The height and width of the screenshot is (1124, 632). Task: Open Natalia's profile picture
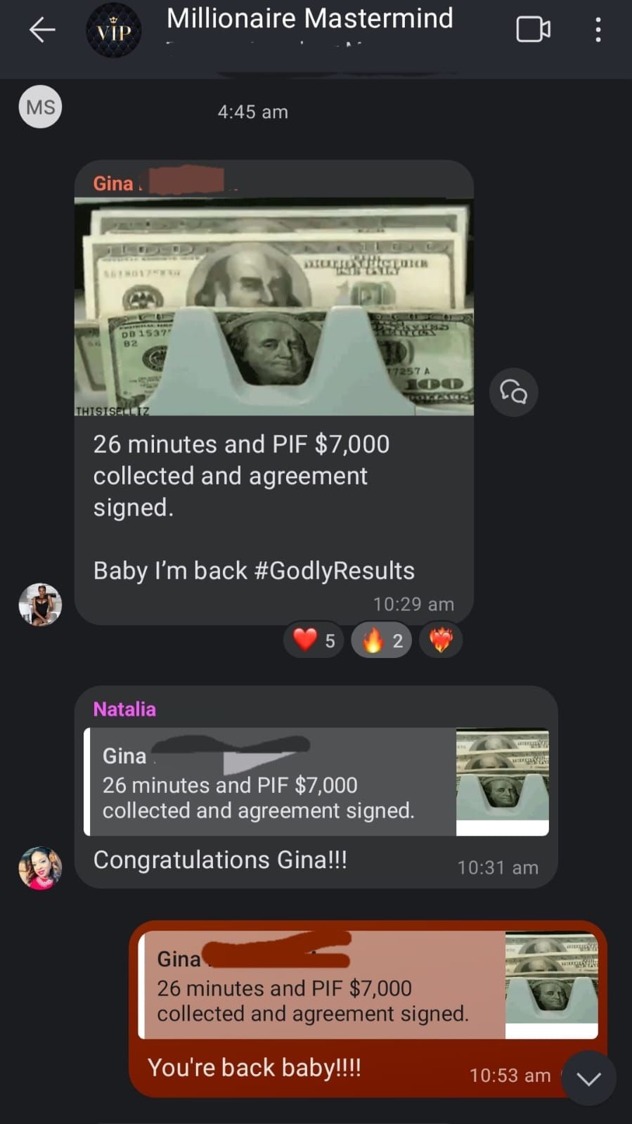40,868
